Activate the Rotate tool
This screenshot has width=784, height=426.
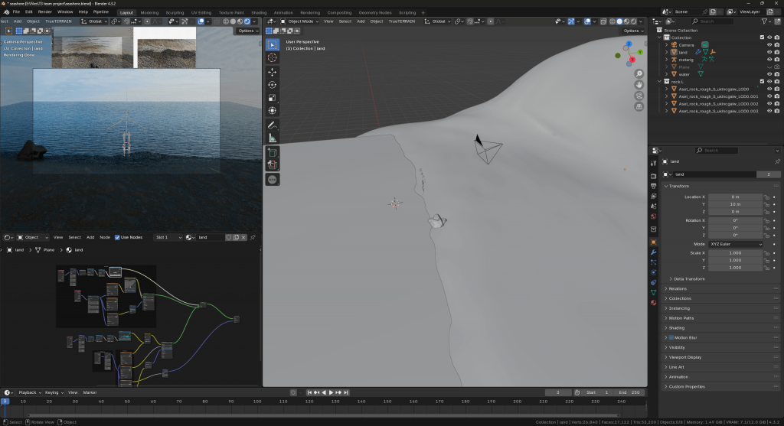(x=273, y=84)
